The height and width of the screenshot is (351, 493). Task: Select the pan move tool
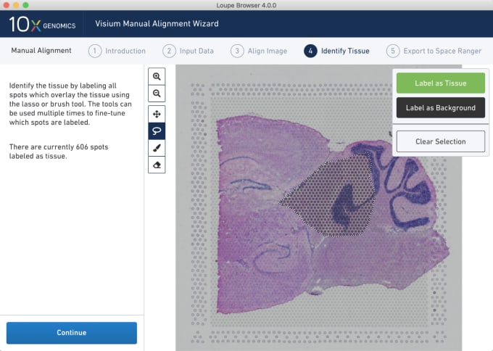coord(157,114)
